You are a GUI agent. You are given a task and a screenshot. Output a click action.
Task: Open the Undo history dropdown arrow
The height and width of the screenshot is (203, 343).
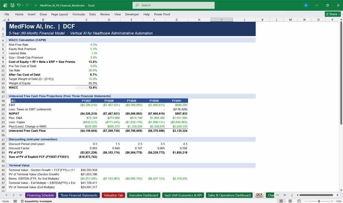click(x=23, y=5)
